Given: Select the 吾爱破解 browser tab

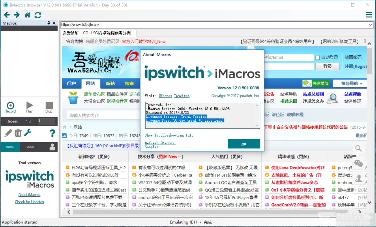Looking at the screenshot, I should 98,33.
